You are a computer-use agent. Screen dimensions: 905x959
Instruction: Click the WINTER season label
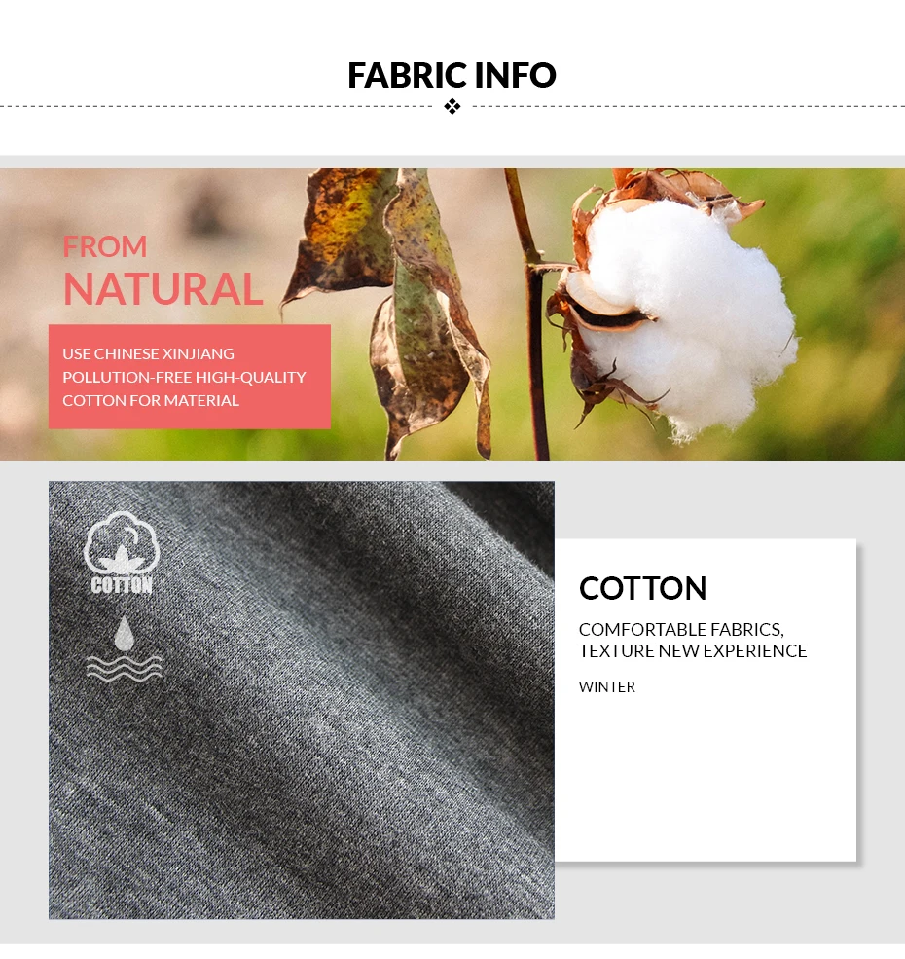click(606, 686)
